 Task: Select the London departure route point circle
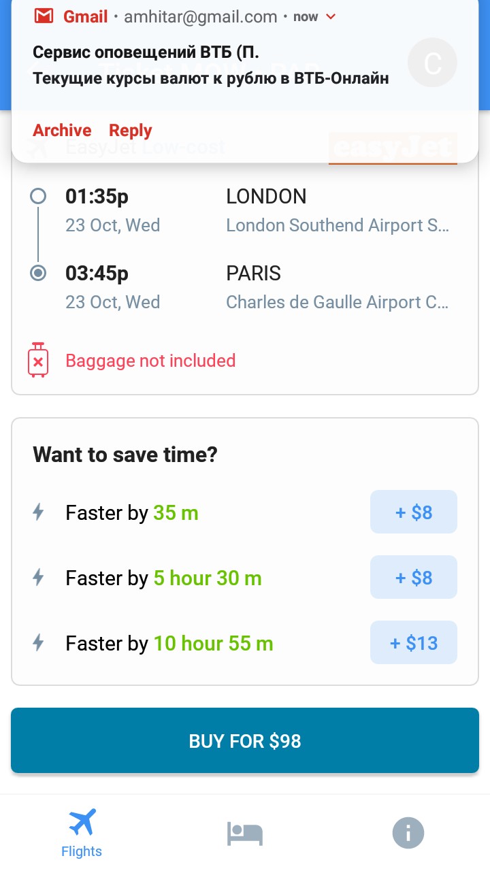coord(39,197)
